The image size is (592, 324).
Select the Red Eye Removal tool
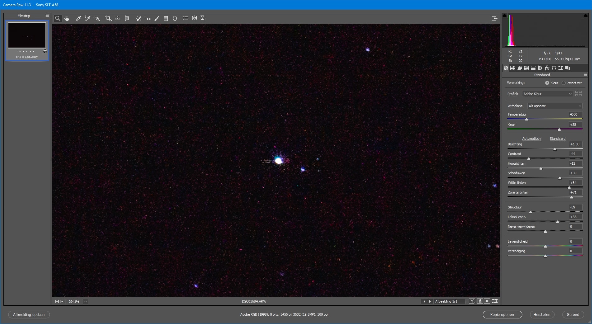click(148, 18)
